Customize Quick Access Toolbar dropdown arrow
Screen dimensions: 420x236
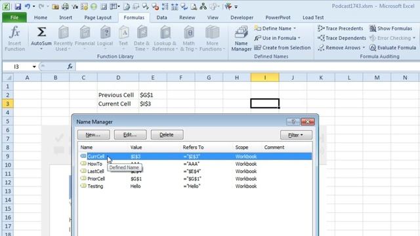pos(236,7)
